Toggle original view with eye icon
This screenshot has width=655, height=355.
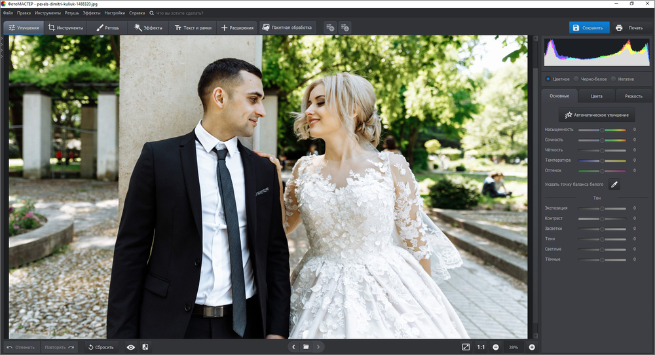click(131, 347)
